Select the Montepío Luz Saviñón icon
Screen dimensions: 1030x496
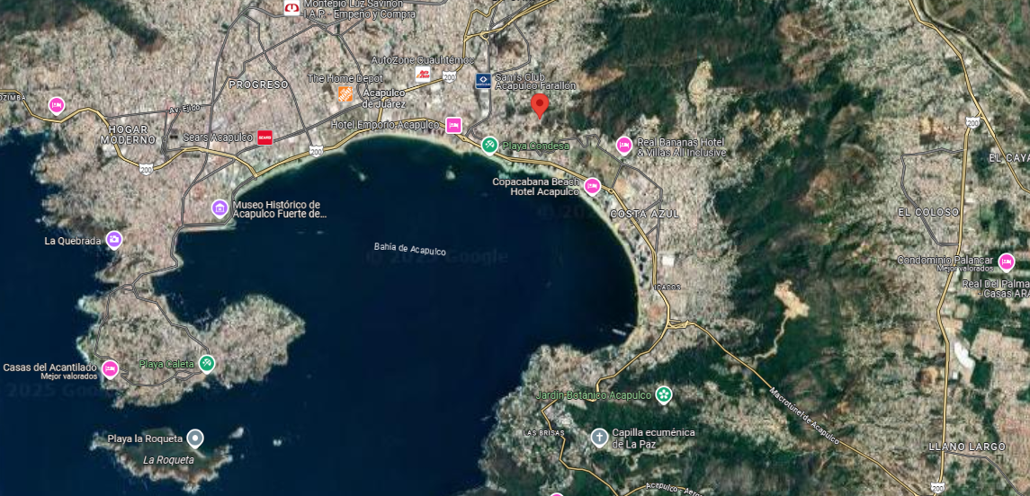pos(291,7)
